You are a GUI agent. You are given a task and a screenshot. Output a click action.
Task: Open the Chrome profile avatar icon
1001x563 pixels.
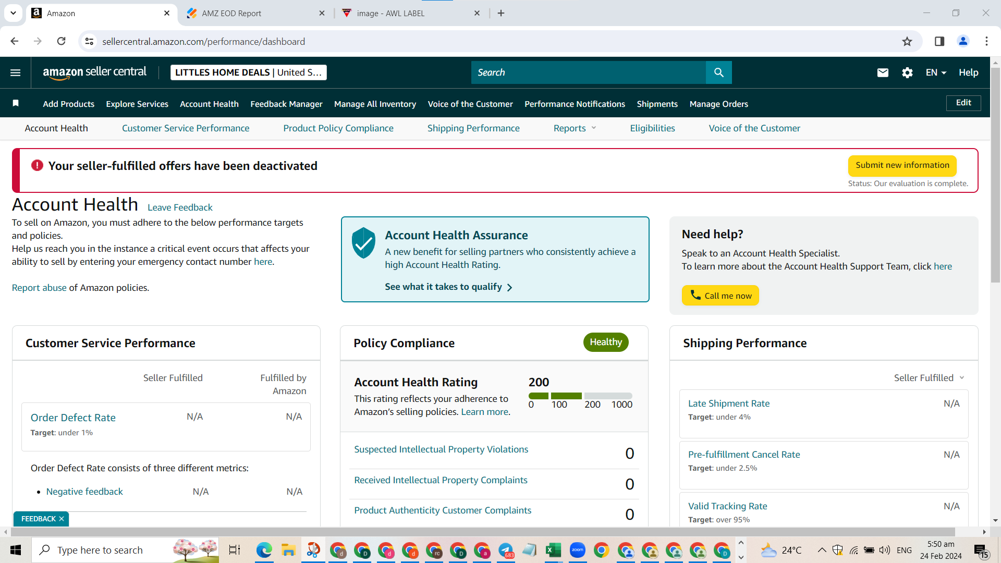[963, 41]
